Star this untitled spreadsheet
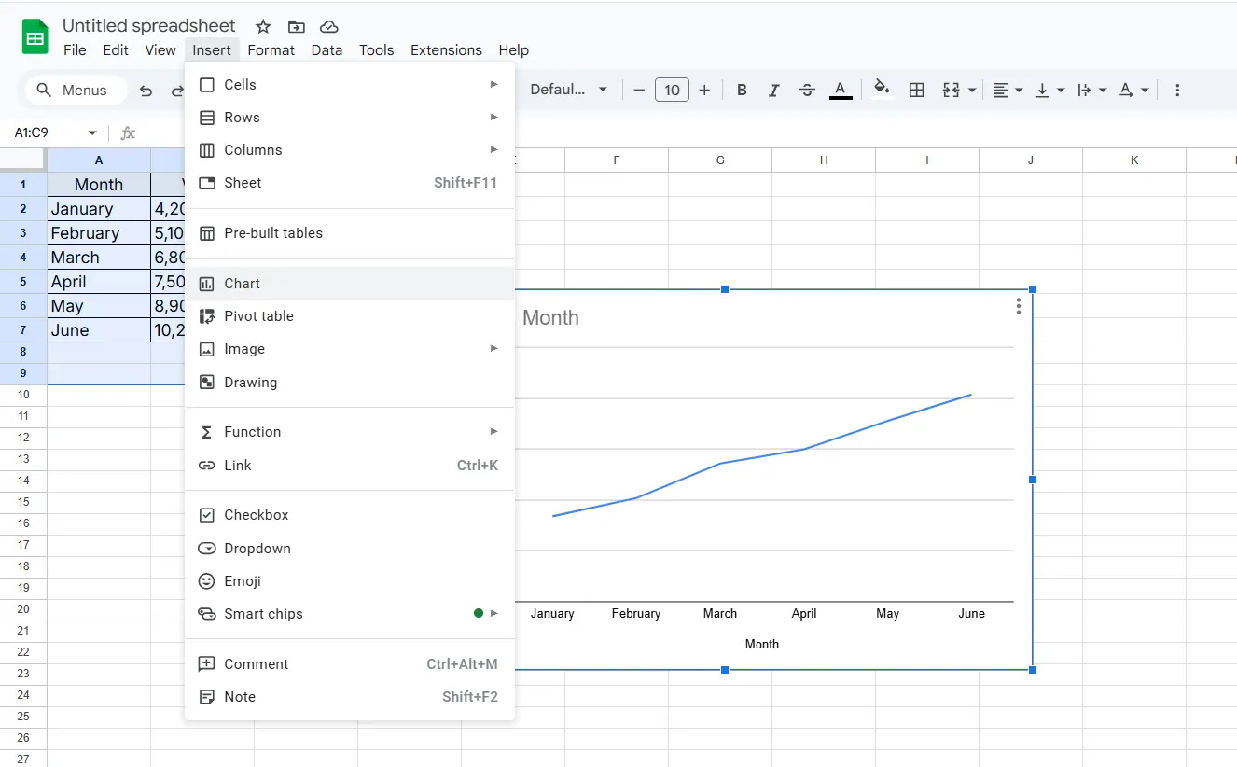Viewport: 1237px width, 767px height. (x=263, y=26)
